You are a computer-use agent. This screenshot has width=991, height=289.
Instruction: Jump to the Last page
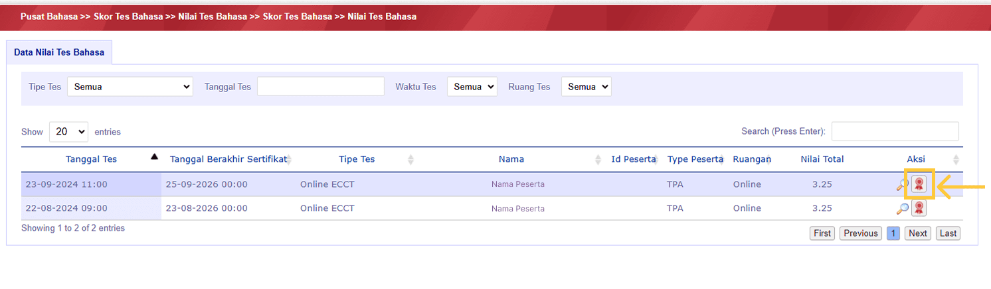(948, 233)
